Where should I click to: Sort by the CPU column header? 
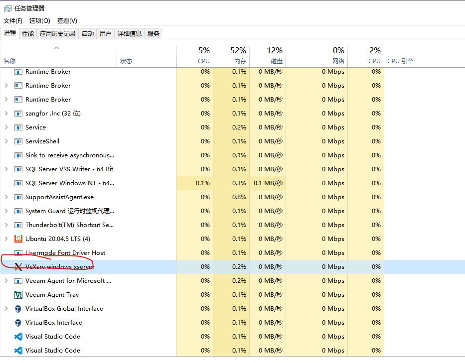(x=195, y=57)
